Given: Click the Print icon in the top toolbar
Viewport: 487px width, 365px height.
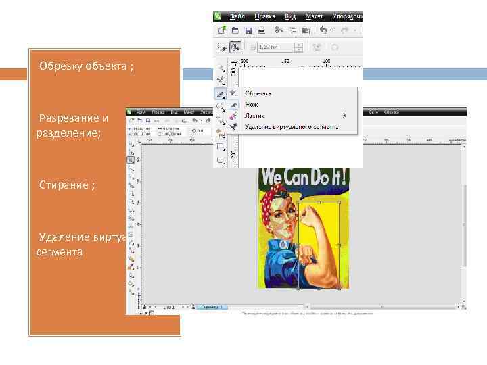Looking at the screenshot, I should pos(262,30).
